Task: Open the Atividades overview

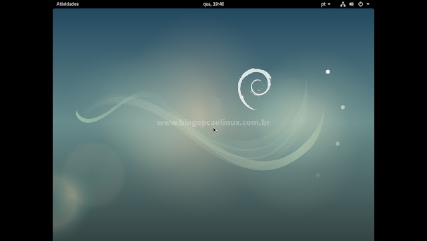Action: coord(67,4)
